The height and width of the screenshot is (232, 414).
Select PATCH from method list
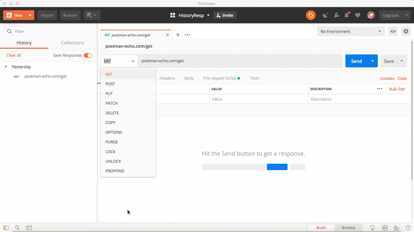[x=128, y=103]
